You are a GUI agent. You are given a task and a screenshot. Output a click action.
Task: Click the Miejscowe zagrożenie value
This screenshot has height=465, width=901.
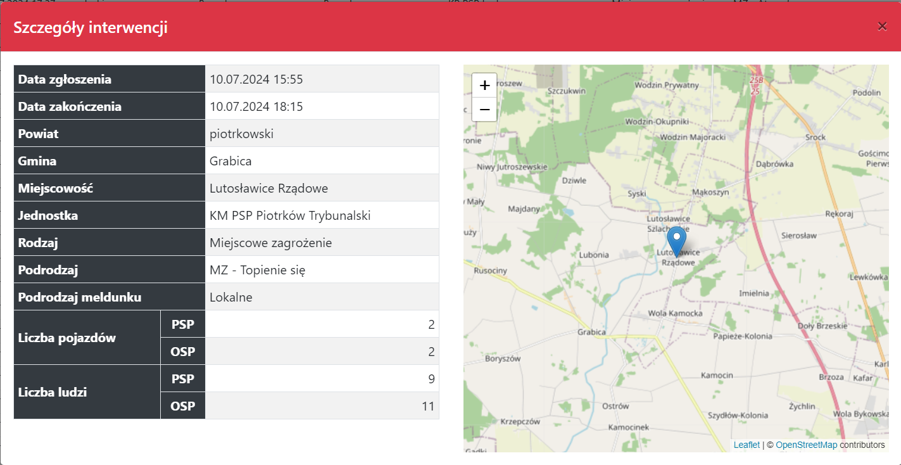(x=270, y=243)
